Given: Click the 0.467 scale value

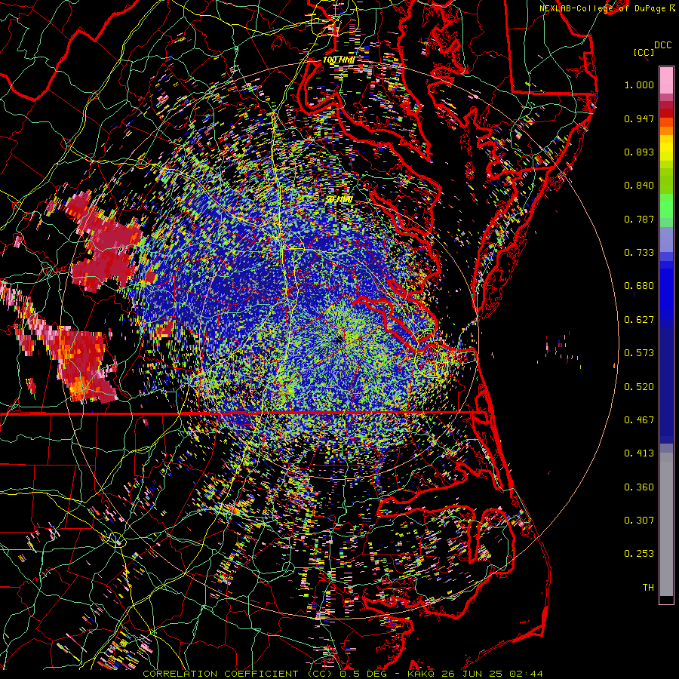Looking at the screenshot, I should 639,420.
